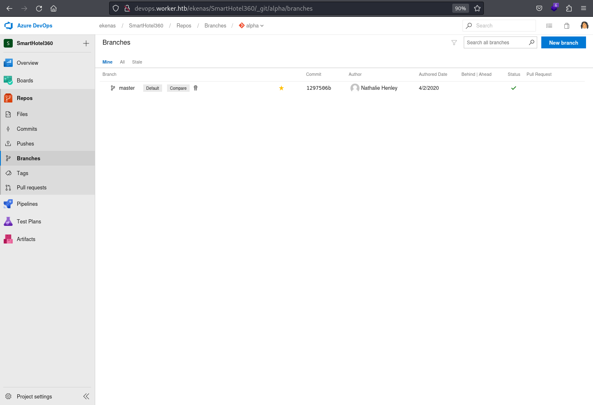Open Project settings in sidebar
This screenshot has height=405, width=593.
tap(34, 396)
